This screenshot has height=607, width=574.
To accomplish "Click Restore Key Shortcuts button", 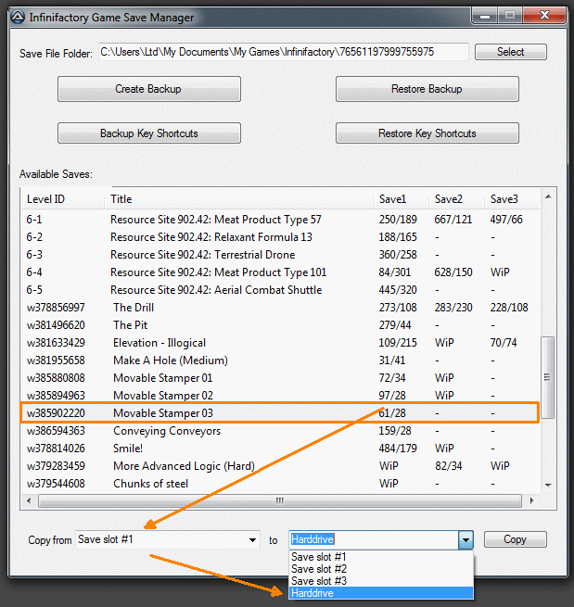I will coord(427,133).
